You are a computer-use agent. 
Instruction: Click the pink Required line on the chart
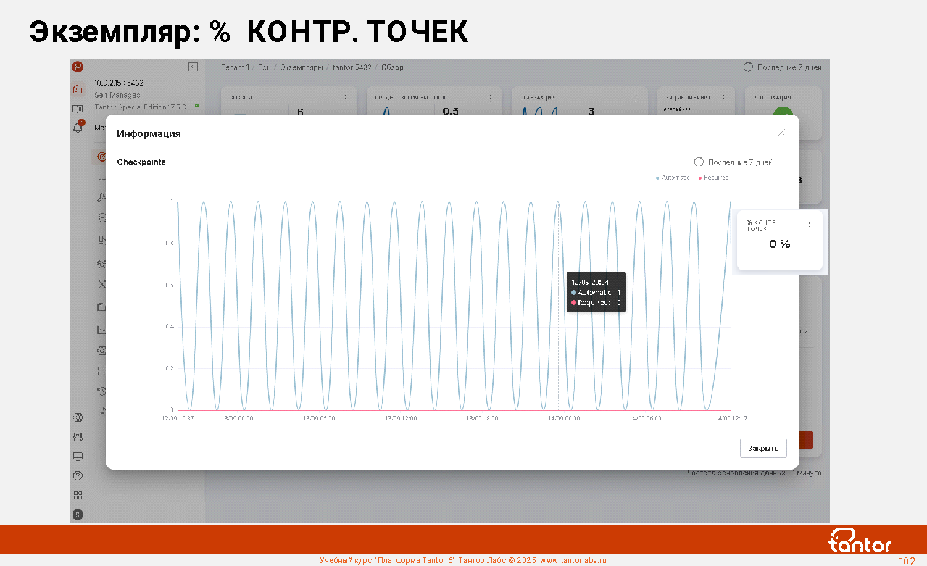point(435,410)
